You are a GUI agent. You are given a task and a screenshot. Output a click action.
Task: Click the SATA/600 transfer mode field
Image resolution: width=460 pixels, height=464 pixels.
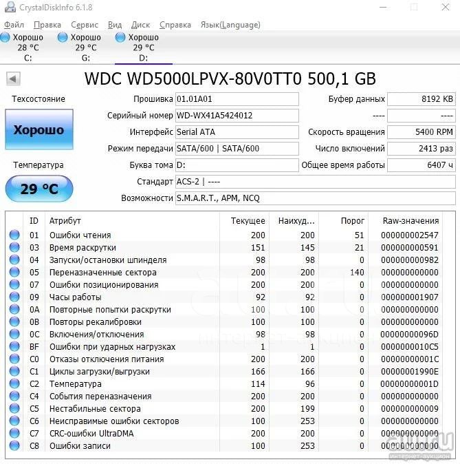tap(237, 148)
